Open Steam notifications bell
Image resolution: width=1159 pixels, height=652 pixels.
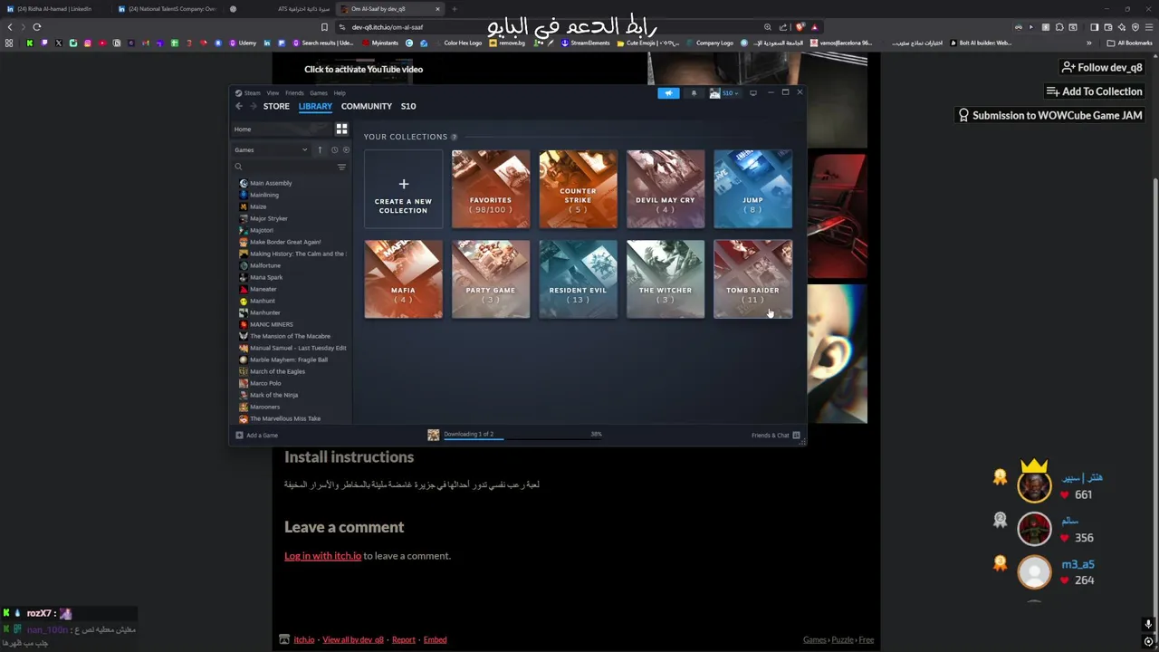pyautogui.click(x=694, y=92)
